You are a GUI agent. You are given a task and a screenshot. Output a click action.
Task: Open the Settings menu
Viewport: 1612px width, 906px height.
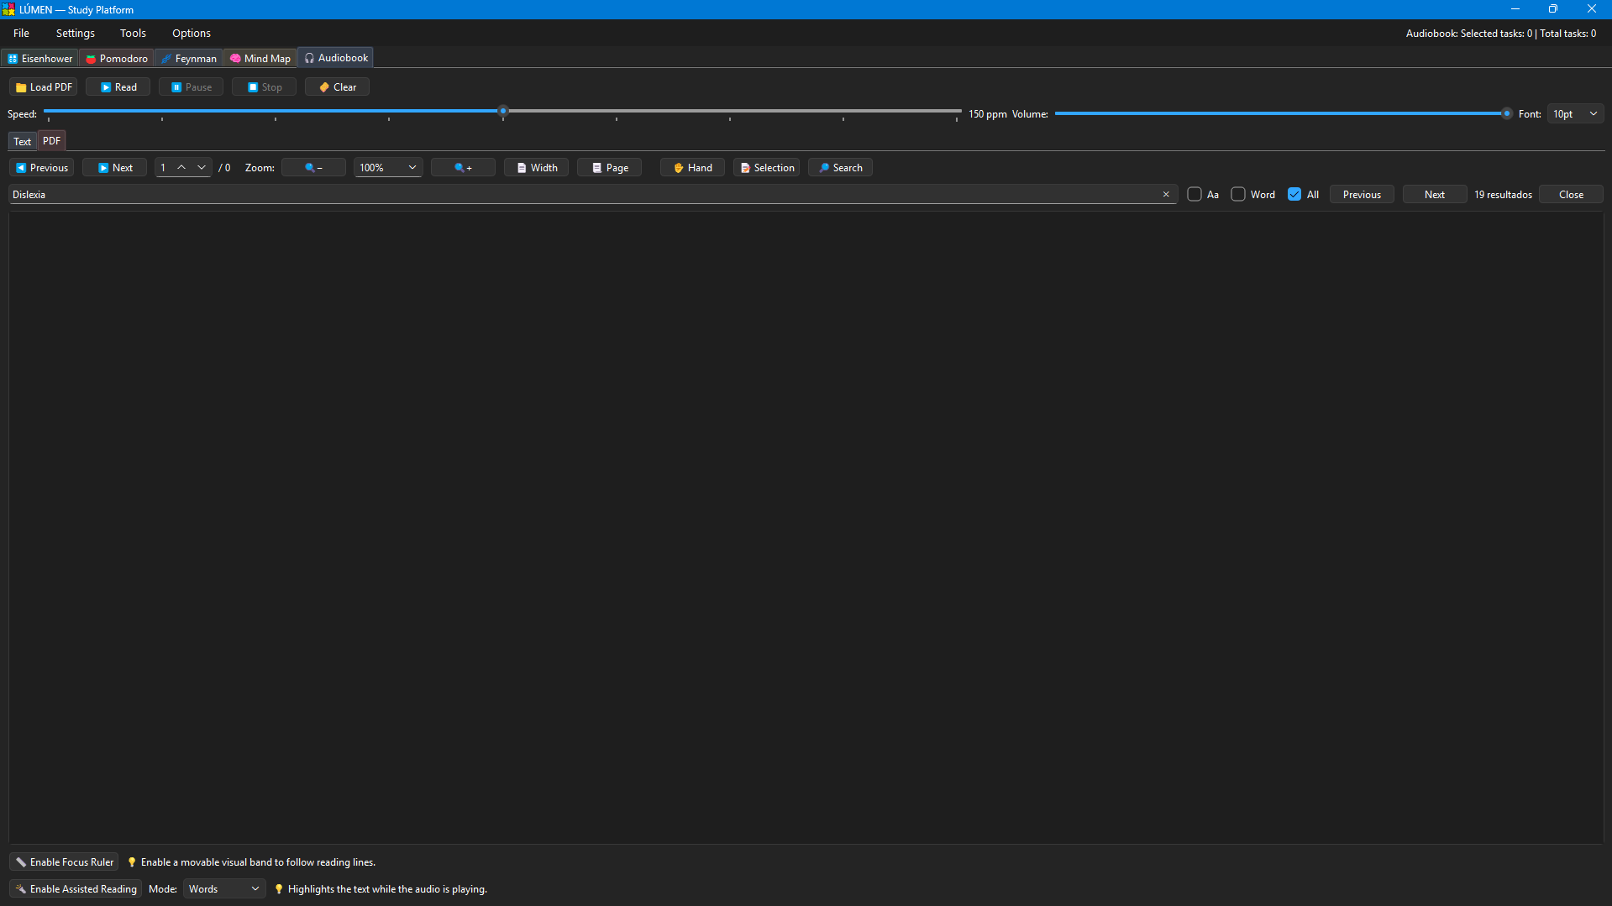tap(76, 34)
